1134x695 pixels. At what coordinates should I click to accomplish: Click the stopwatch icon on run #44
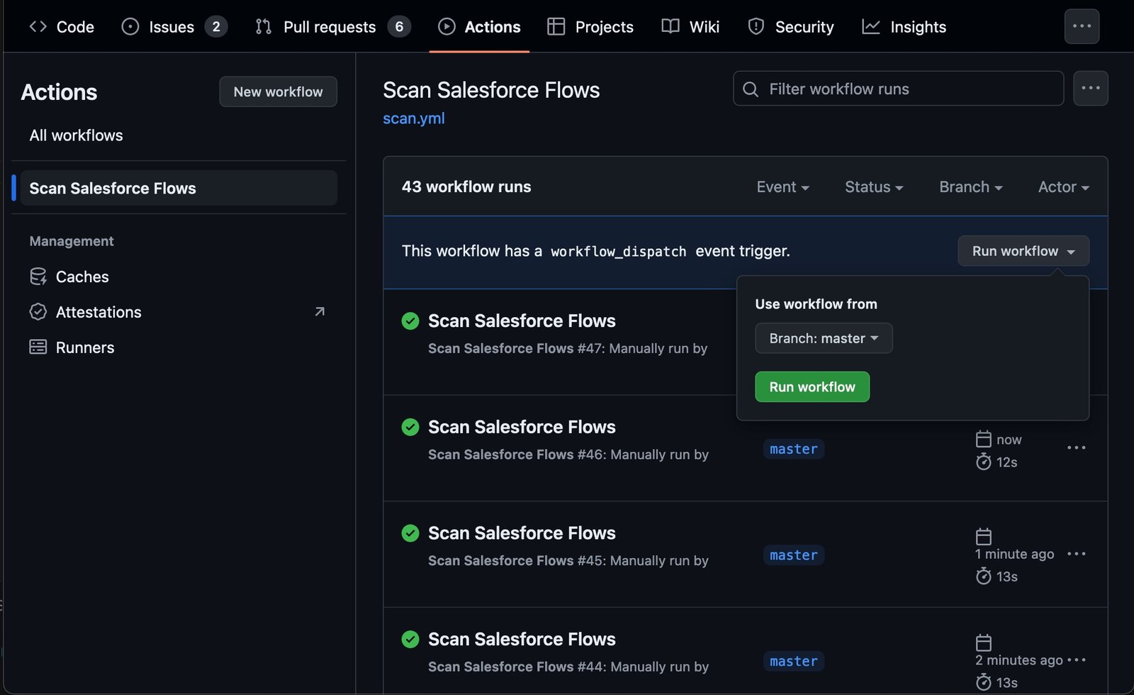[984, 682]
